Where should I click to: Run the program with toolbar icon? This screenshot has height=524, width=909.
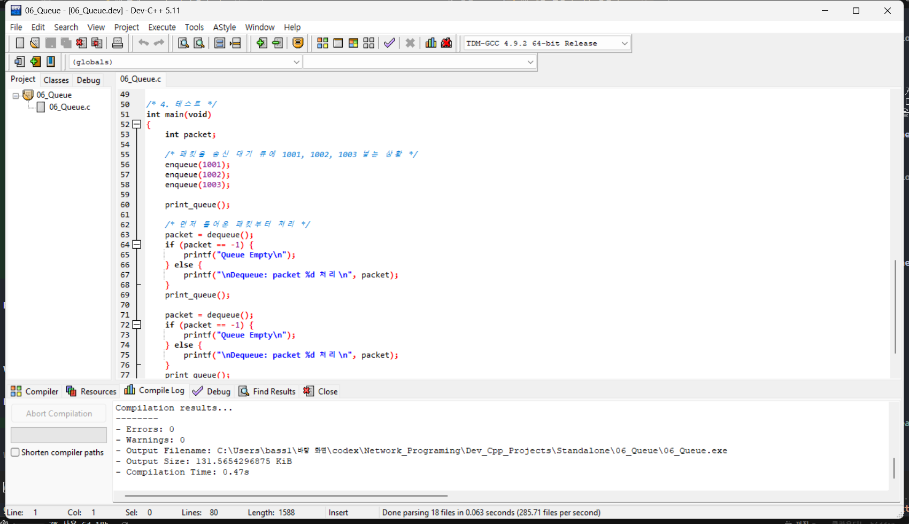[x=338, y=43]
